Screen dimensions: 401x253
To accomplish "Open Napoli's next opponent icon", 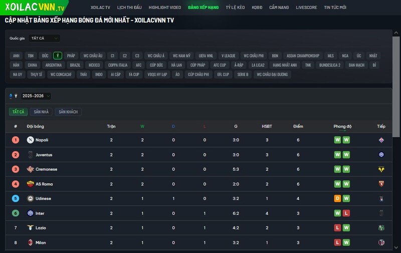I will [381, 140].
